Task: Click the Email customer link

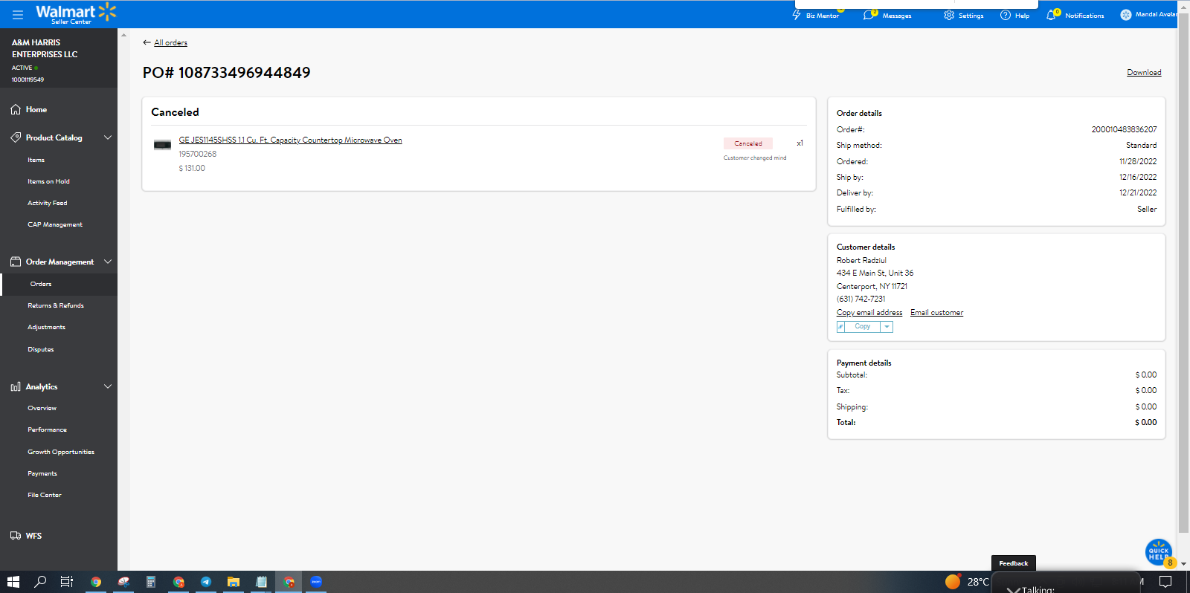Action: (x=937, y=313)
